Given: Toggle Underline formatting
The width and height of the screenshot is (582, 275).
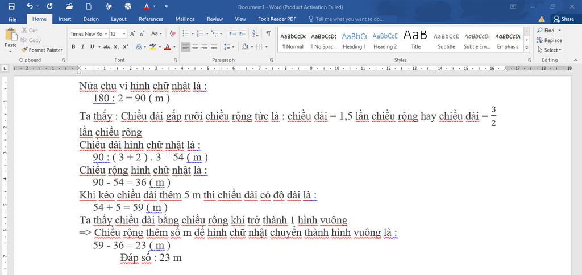Looking at the screenshot, I should tap(92, 46).
